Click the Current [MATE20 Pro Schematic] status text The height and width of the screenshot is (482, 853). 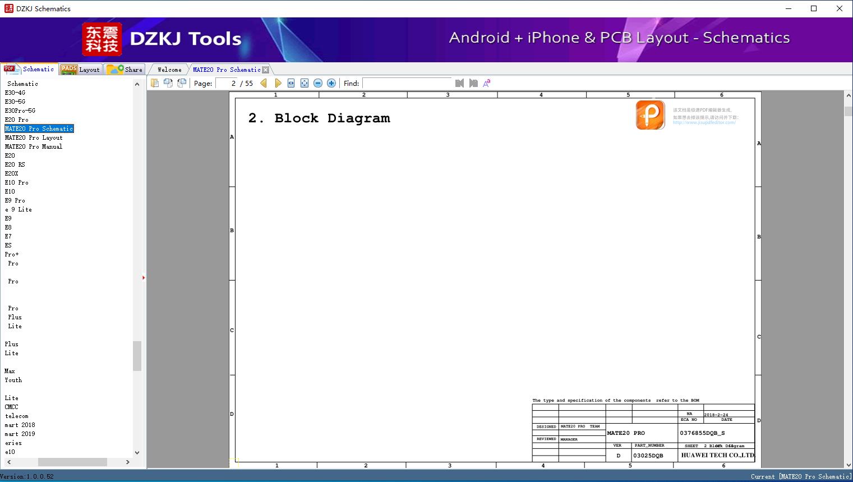pos(801,476)
